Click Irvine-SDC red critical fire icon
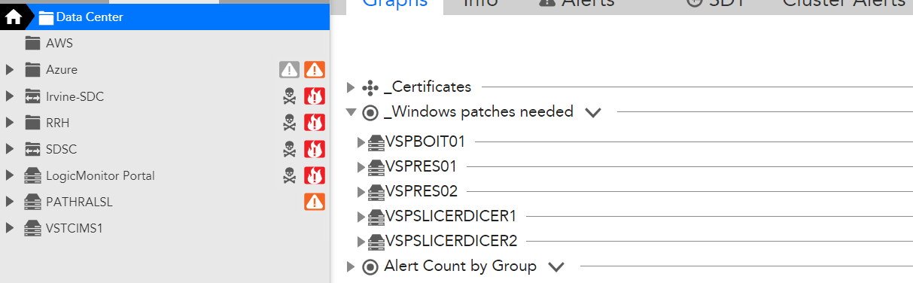The image size is (913, 283). 314,96
